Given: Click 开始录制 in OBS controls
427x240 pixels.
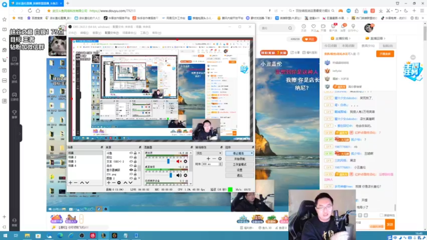Looking at the screenshot, I should coord(240,159).
